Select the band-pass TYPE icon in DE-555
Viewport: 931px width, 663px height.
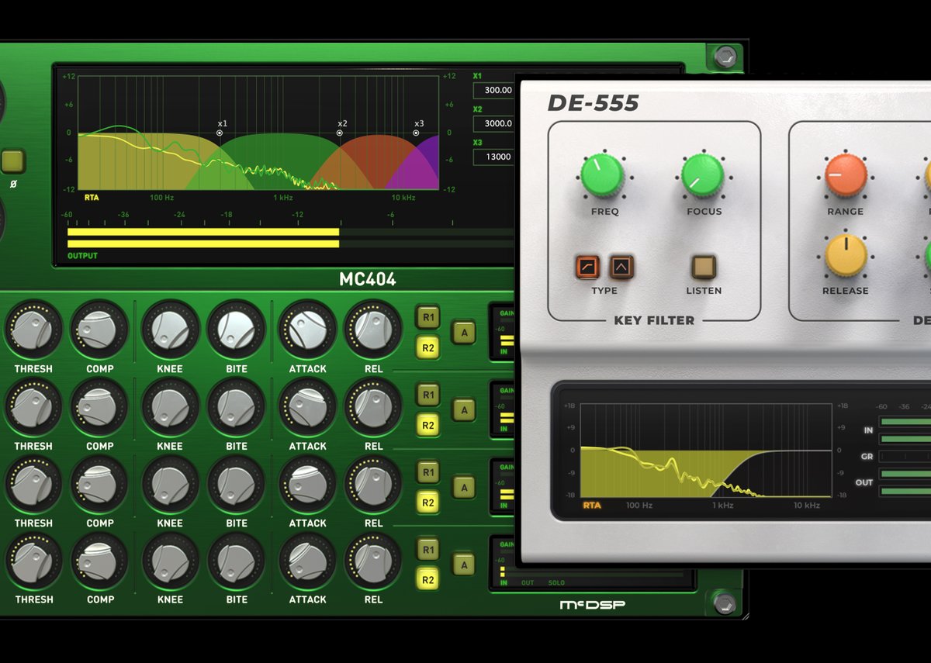pos(621,268)
